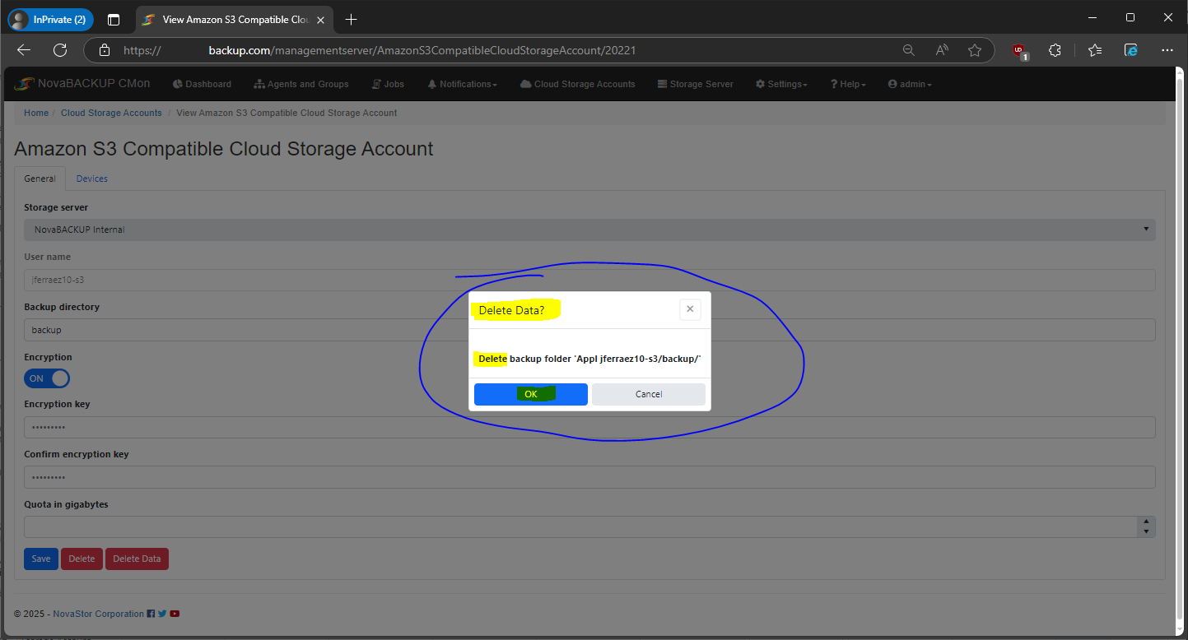Open the IE mode icon
Image resolution: width=1188 pixels, height=640 pixels.
click(x=1131, y=50)
